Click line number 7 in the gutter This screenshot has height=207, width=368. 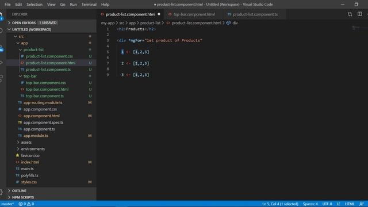click(x=108, y=63)
